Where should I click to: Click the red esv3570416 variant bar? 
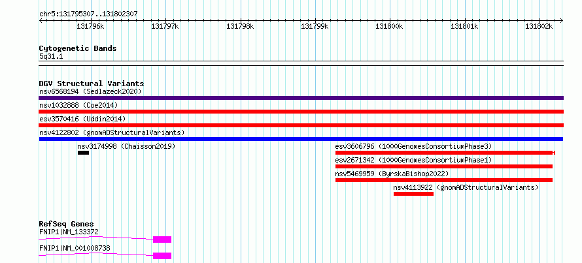click(301, 125)
